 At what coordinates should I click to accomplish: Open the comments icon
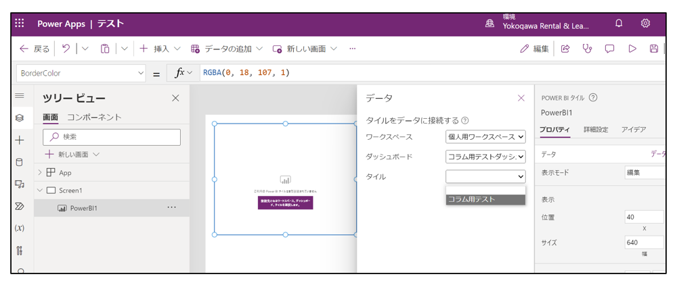(x=610, y=49)
